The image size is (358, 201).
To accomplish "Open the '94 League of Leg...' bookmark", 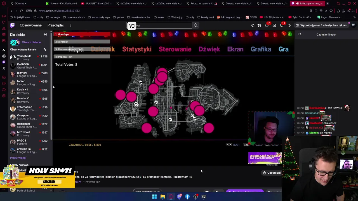I will click(229, 17).
